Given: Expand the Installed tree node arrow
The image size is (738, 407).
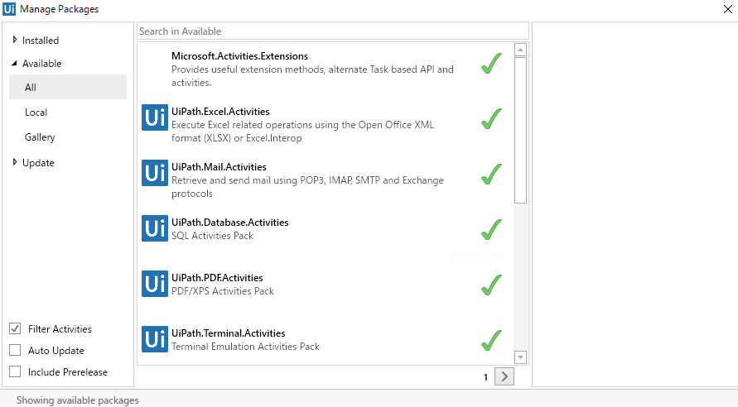Looking at the screenshot, I should (15, 40).
